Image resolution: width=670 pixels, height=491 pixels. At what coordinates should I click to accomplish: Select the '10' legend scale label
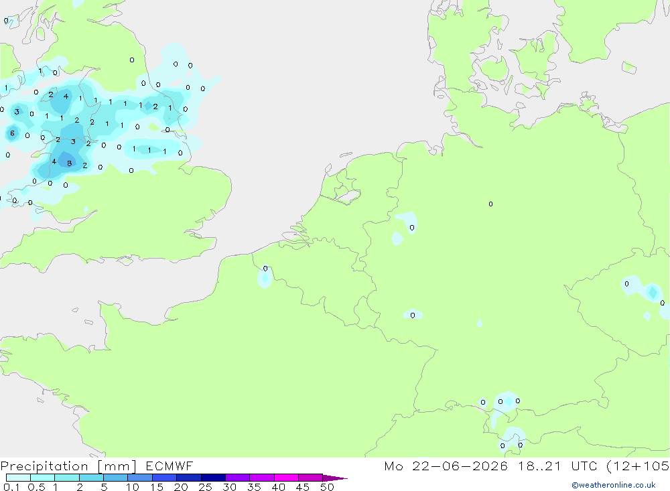133,487
